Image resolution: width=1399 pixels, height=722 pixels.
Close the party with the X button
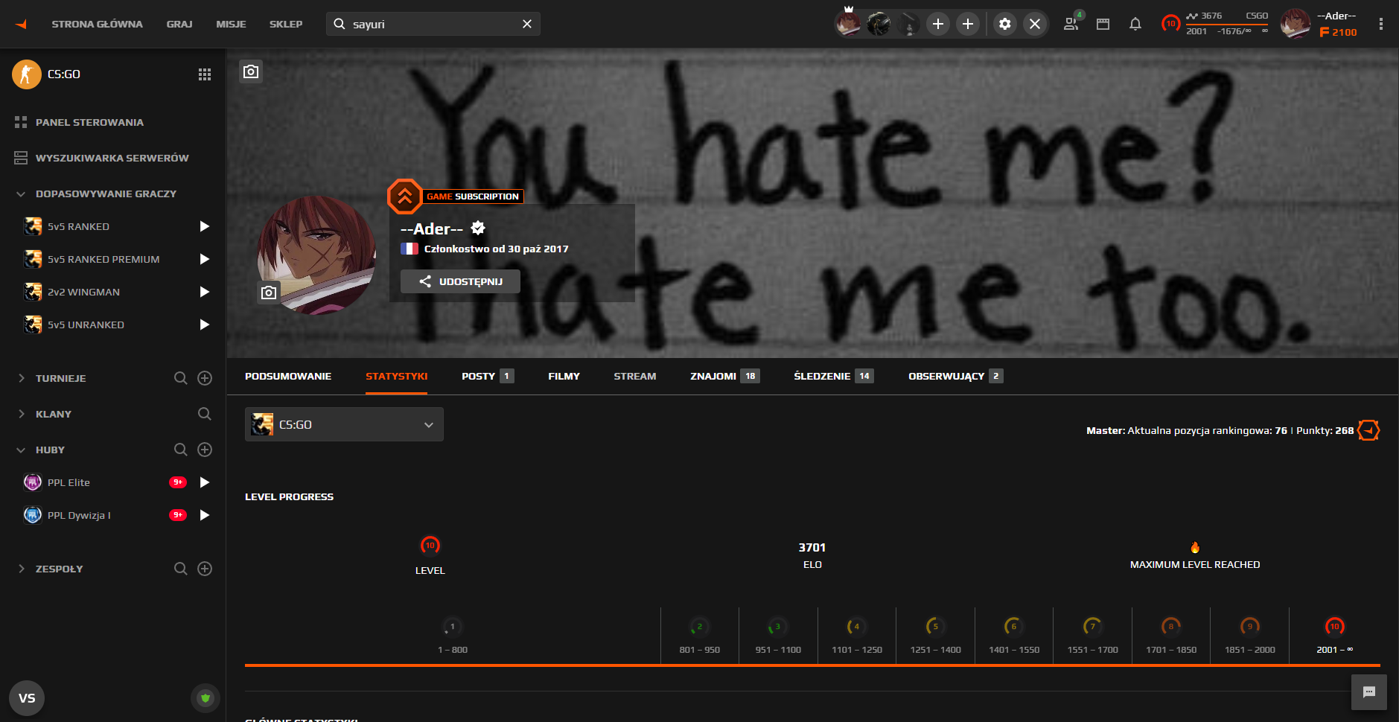[1035, 24]
